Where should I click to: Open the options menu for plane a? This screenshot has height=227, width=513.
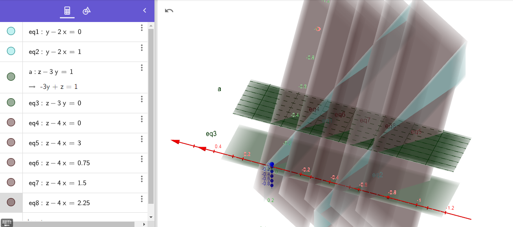click(x=141, y=68)
